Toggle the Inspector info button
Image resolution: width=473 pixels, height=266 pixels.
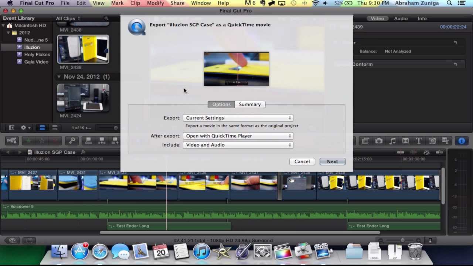click(462, 141)
